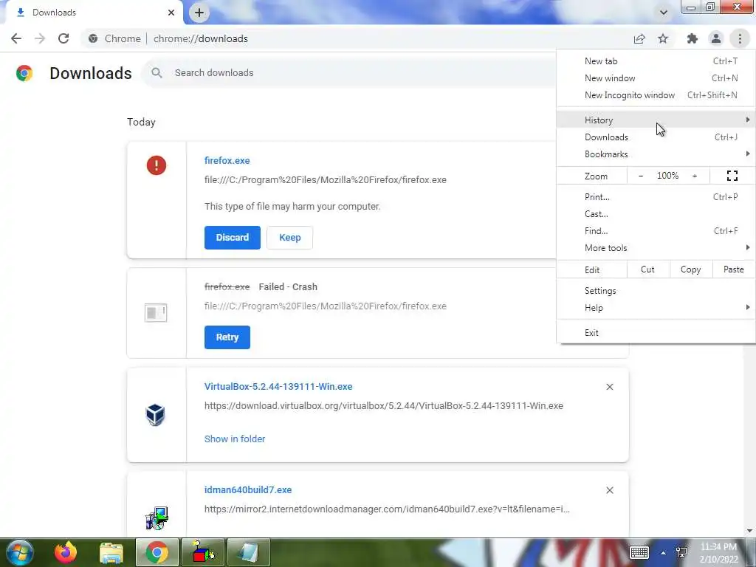The image size is (756, 567).
Task: Select Cast... menu item
Action: 656,214
